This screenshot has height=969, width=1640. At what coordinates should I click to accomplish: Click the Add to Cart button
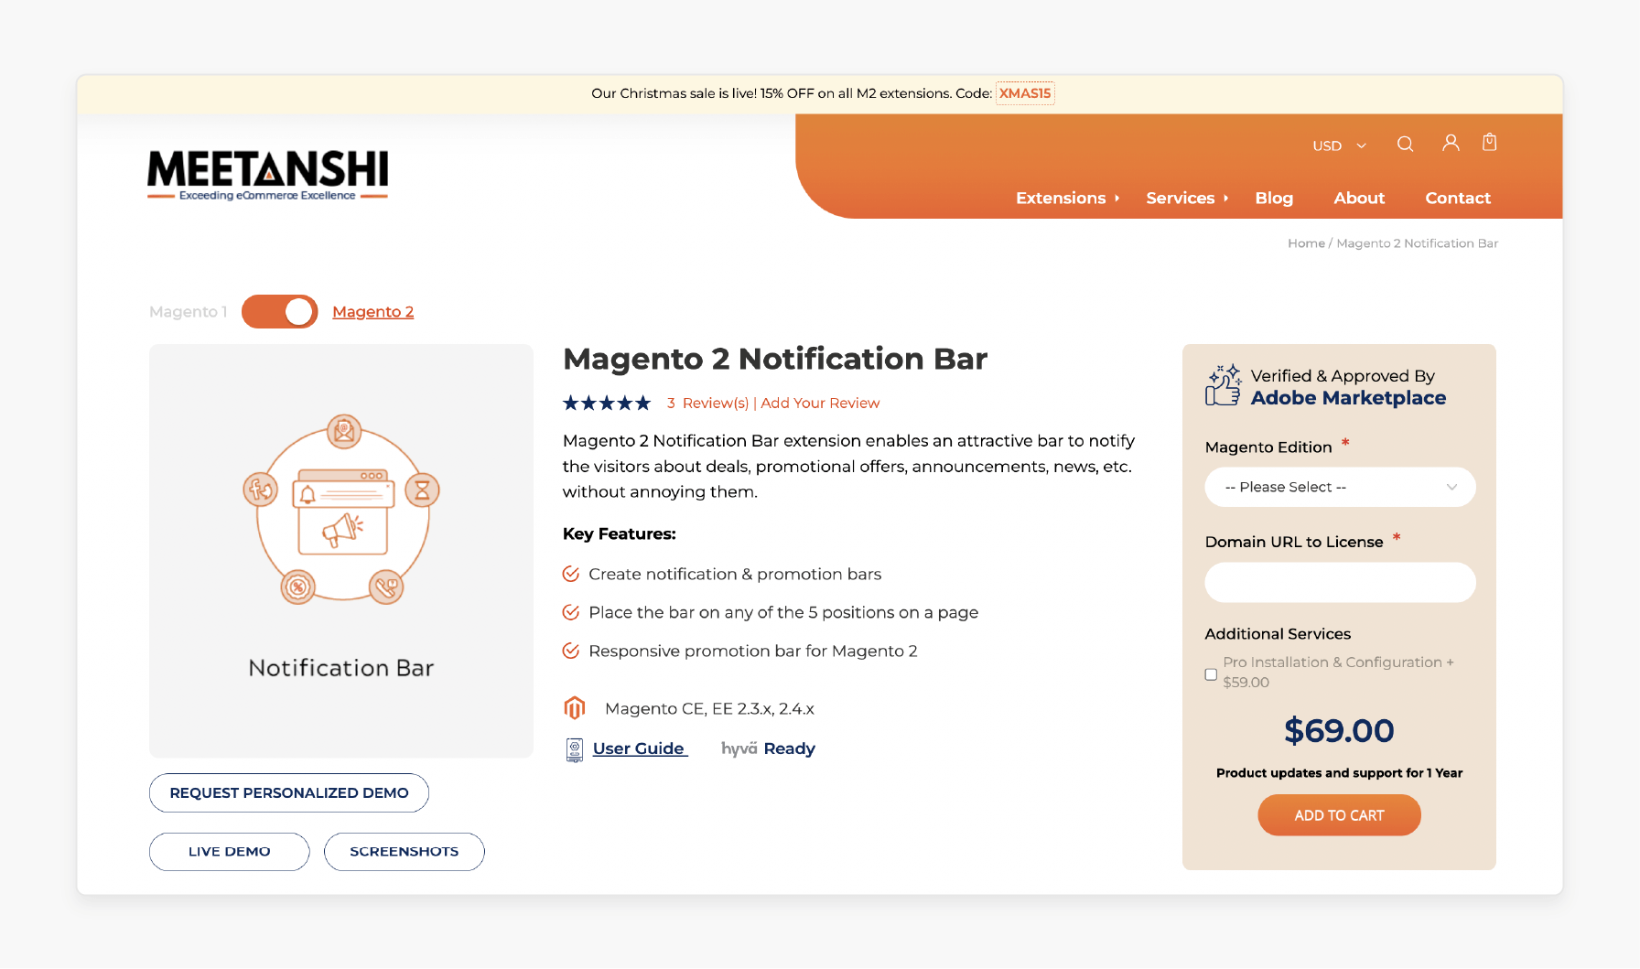[1339, 815]
